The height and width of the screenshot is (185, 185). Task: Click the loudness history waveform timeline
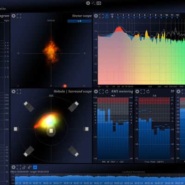point(100,179)
